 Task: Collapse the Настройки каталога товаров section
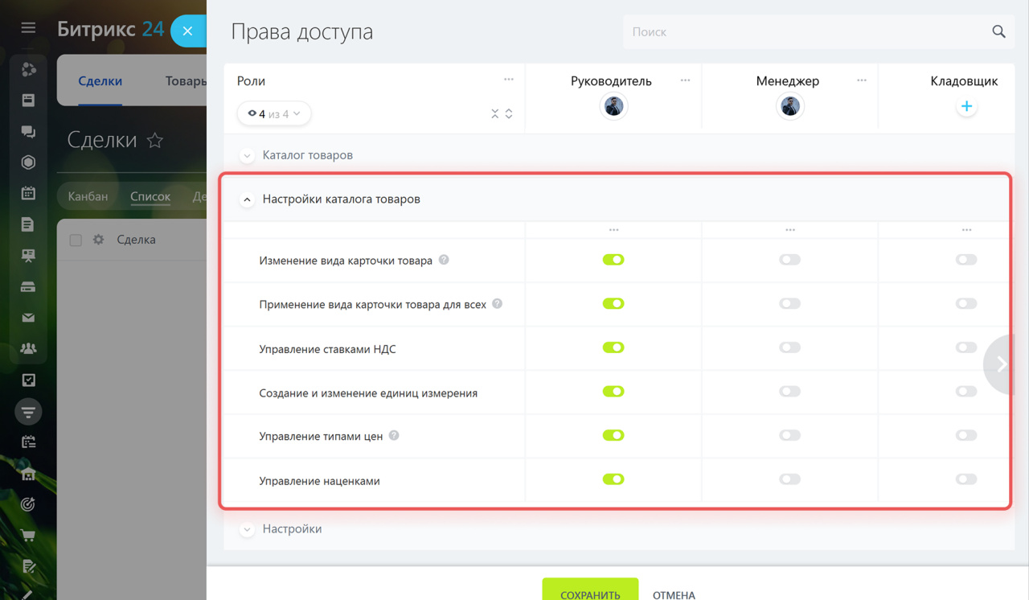[247, 199]
